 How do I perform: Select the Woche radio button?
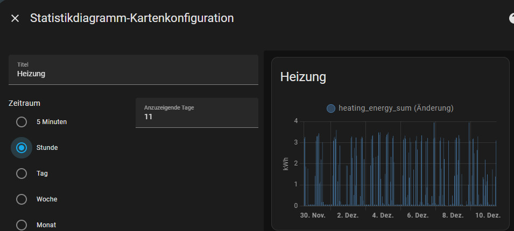[22, 199]
